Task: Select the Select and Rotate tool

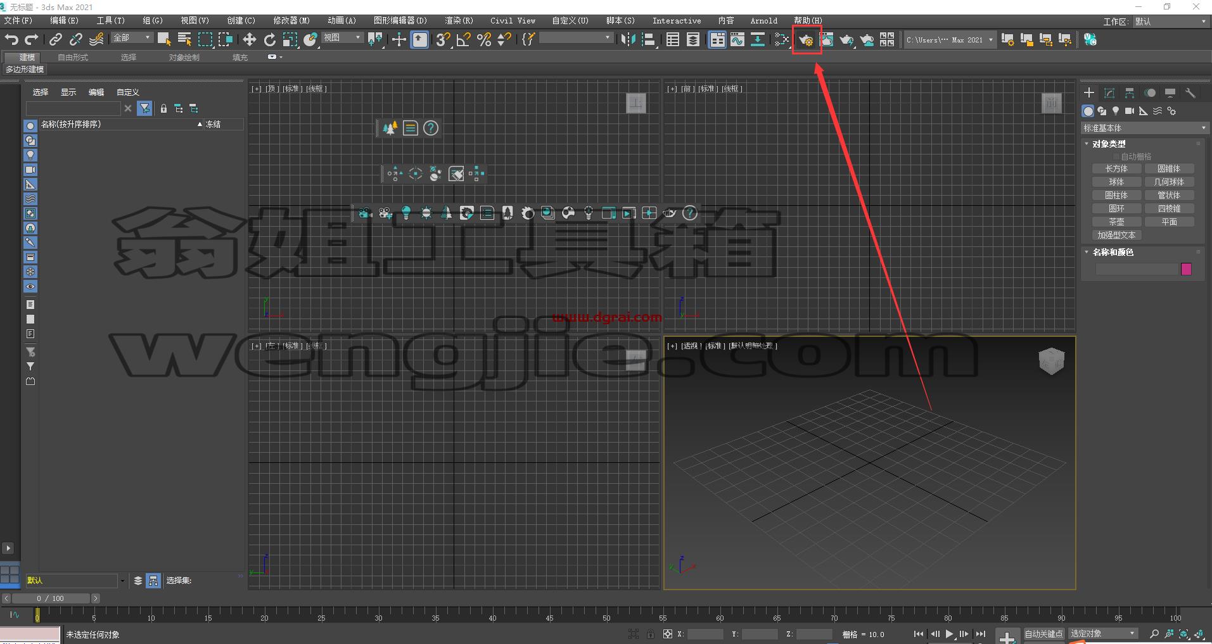Action: (270, 40)
